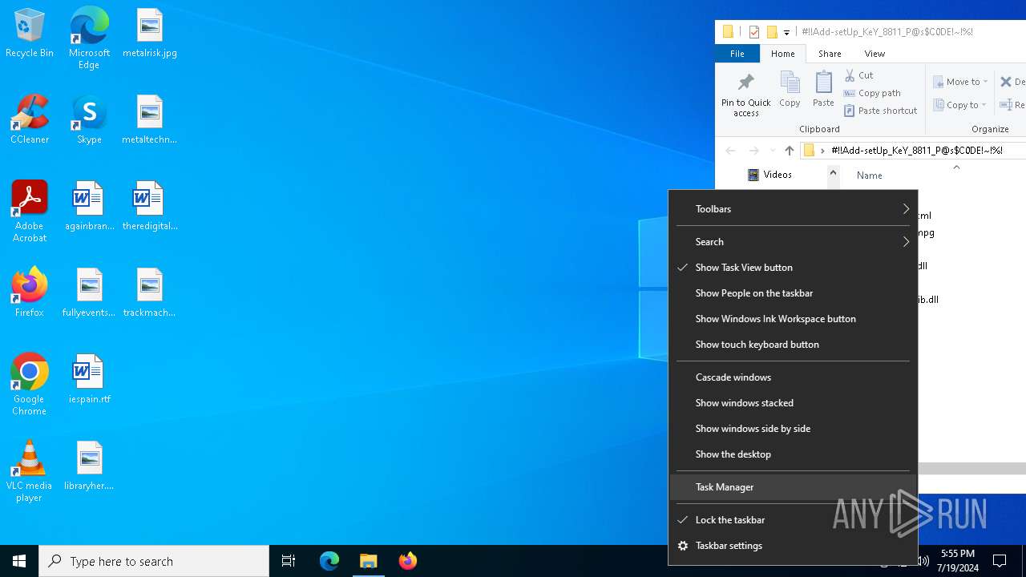This screenshot has width=1026, height=577.
Task: Open the Skype desktop shortcut
Action: pos(89,120)
